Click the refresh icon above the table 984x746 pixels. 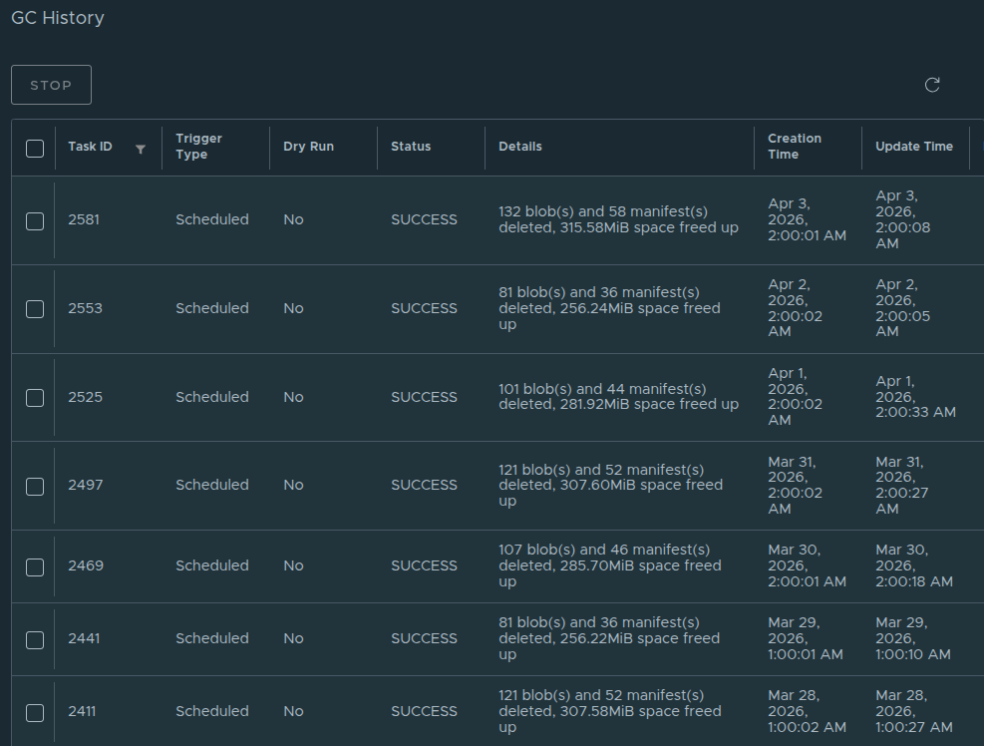[932, 85]
